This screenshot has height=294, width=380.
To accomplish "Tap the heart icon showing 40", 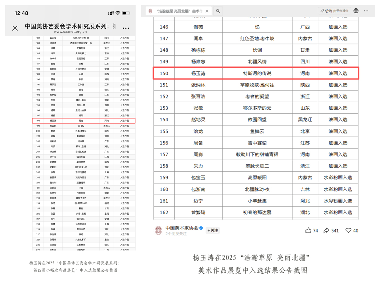I will (348, 230).
